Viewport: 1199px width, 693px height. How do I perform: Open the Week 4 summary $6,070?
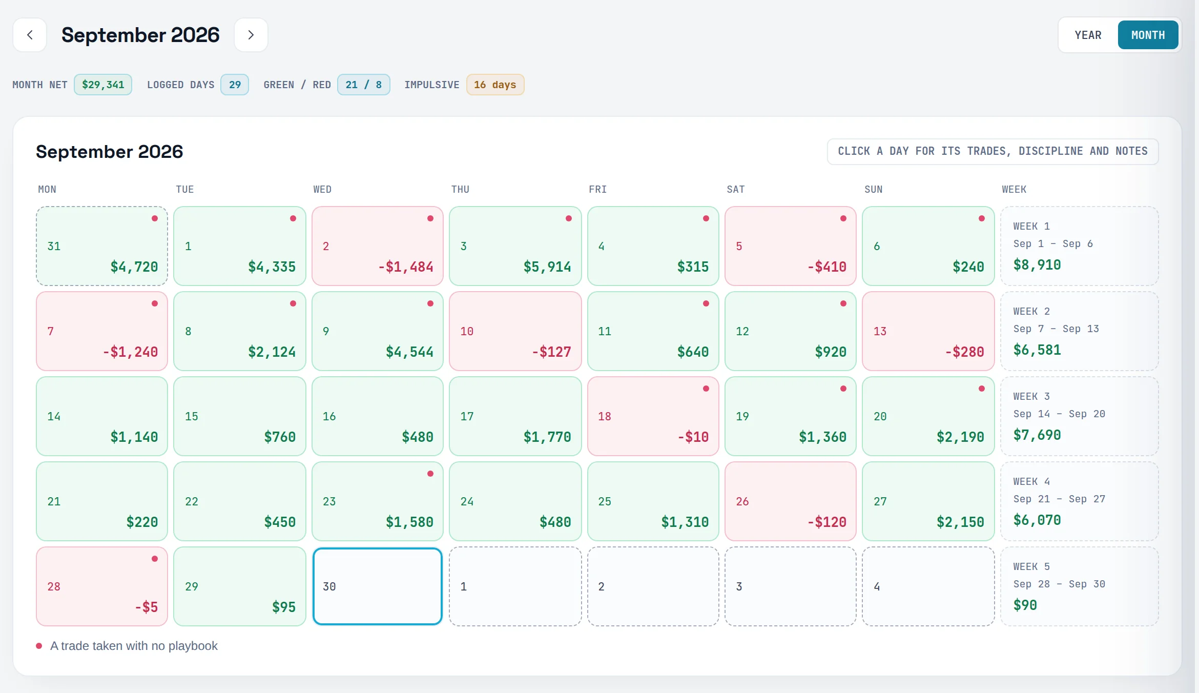pyautogui.click(x=1080, y=501)
